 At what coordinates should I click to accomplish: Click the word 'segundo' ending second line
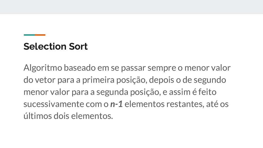coord(210,80)
